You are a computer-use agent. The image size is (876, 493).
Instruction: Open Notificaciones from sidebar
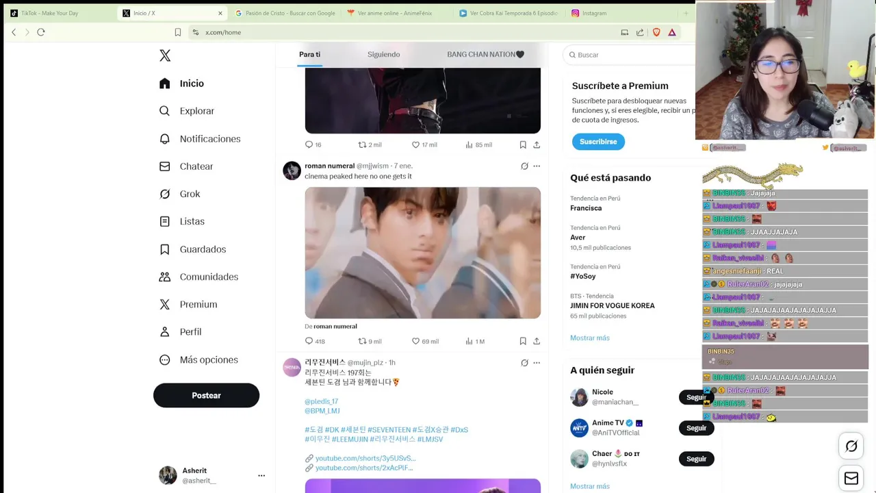(200, 139)
